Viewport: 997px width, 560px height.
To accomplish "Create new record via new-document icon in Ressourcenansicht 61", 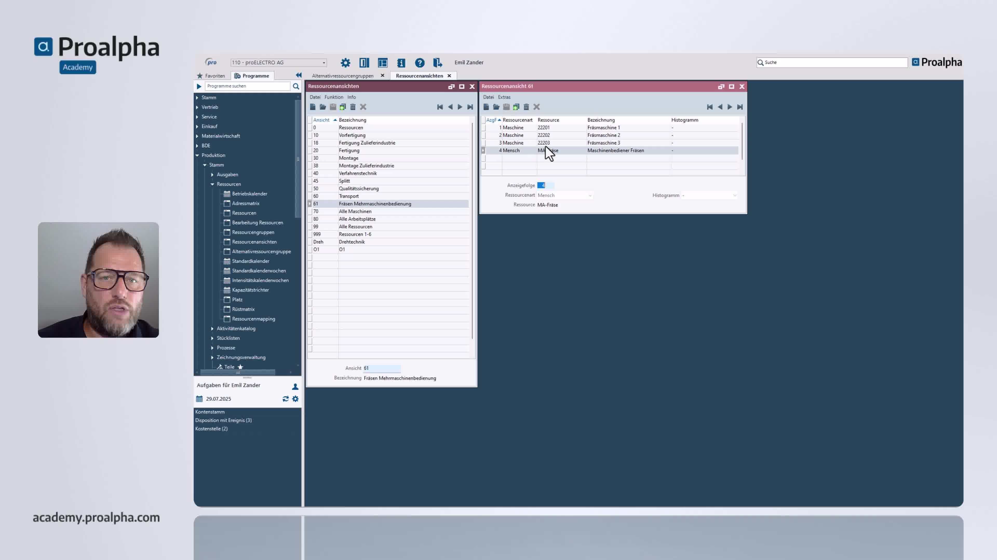I will [x=487, y=107].
